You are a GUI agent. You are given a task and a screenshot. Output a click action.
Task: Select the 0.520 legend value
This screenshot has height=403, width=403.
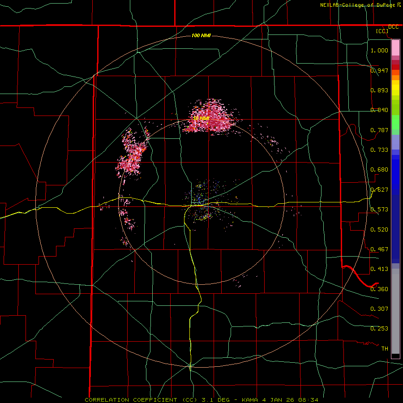(379, 229)
